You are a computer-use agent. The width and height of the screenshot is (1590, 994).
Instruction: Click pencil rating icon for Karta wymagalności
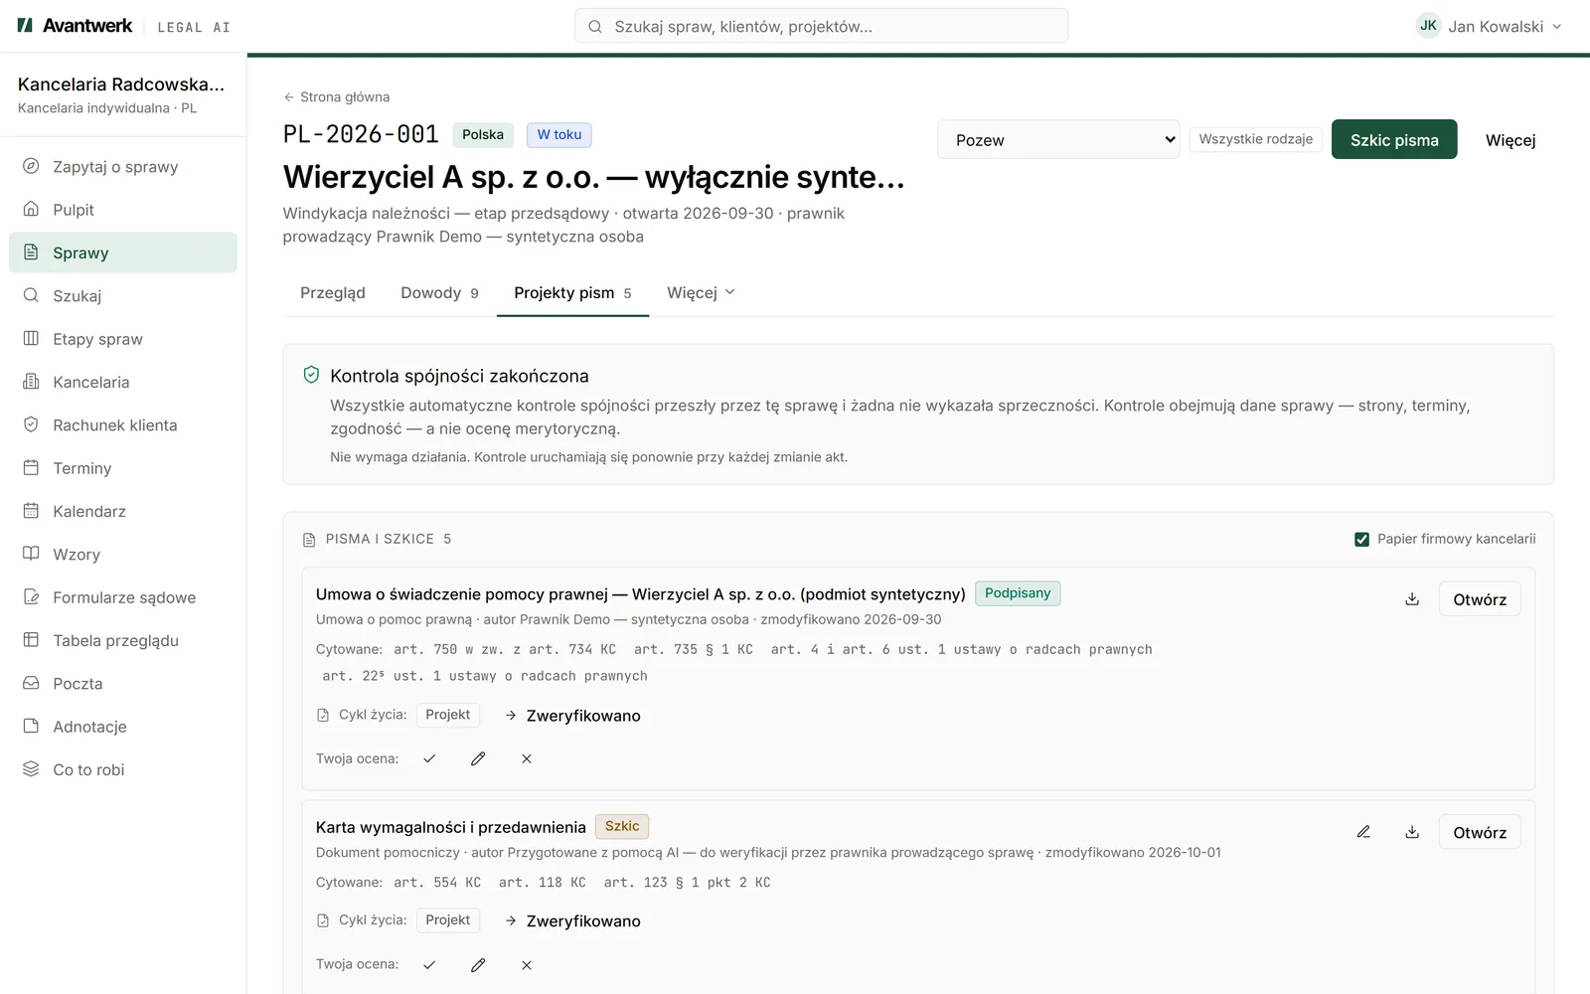(478, 964)
